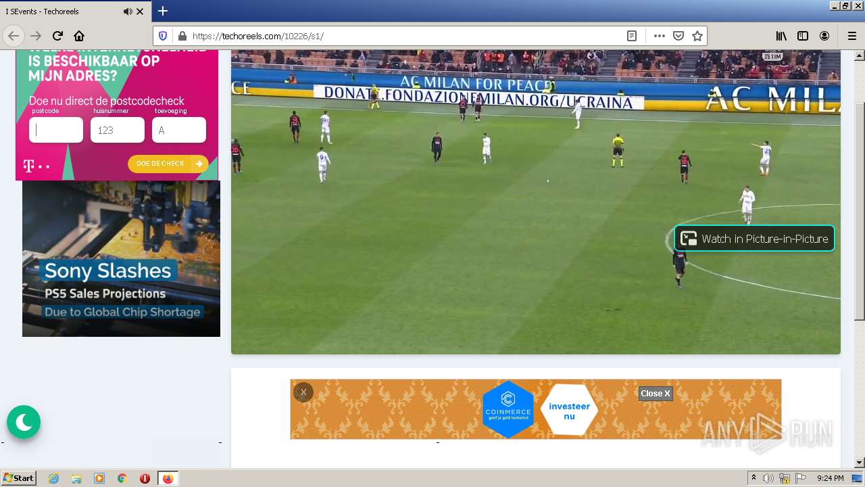Screen dimensions: 865x487
Task: Show hidden system tray icons
Action: (754, 478)
